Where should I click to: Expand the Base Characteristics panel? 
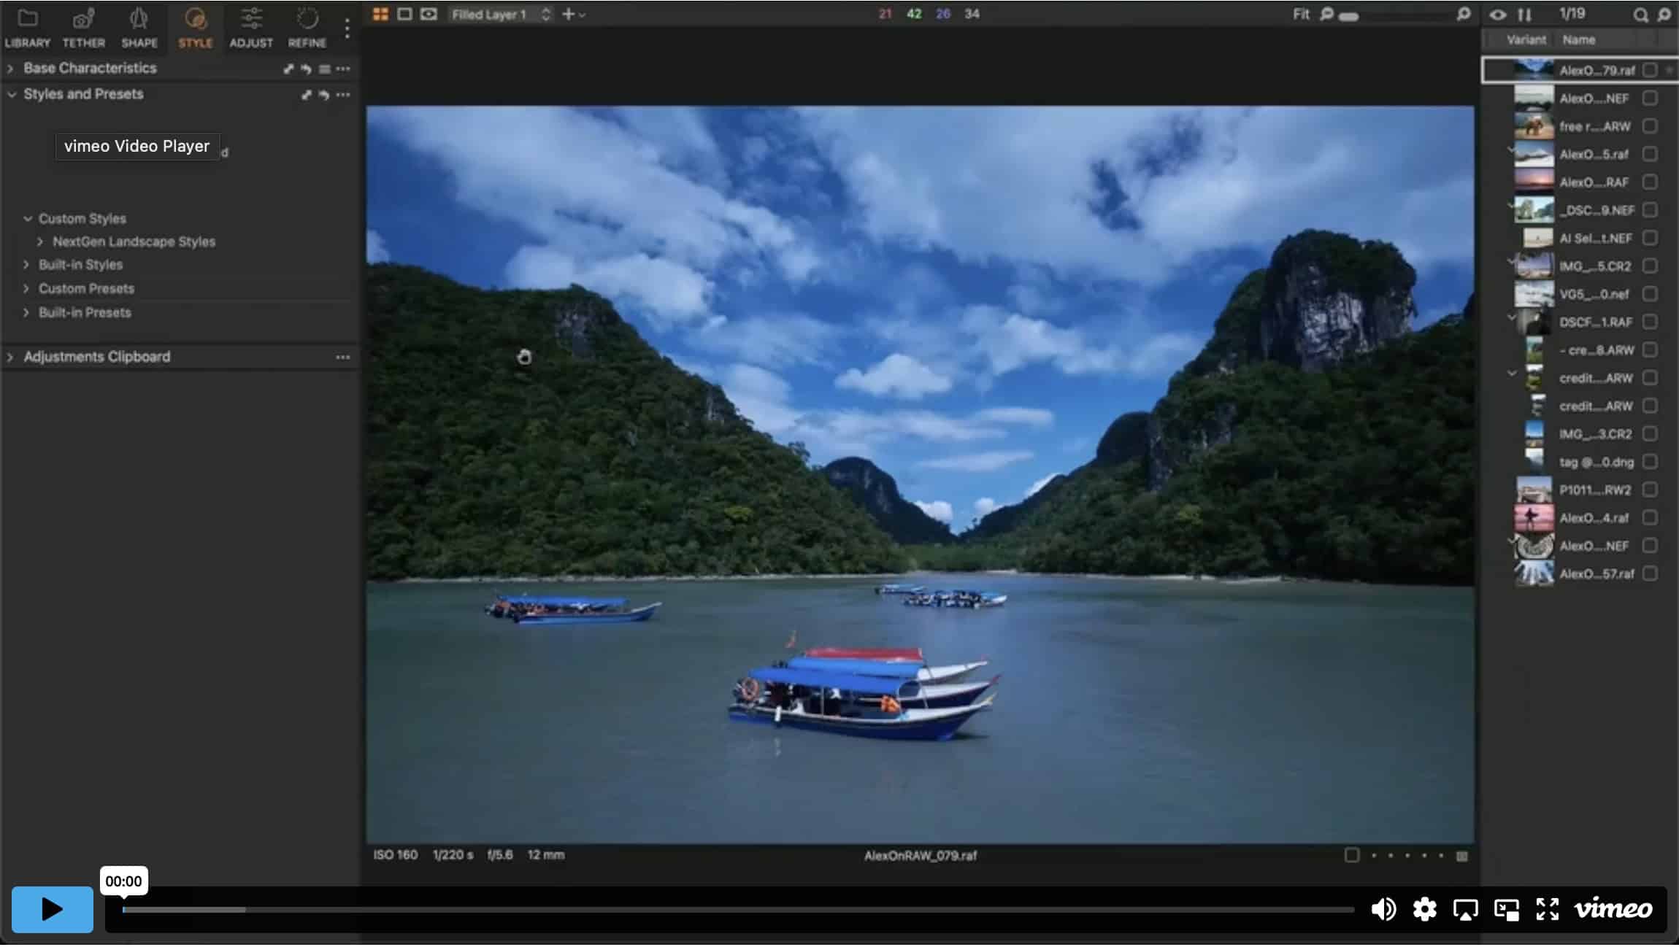coord(10,69)
